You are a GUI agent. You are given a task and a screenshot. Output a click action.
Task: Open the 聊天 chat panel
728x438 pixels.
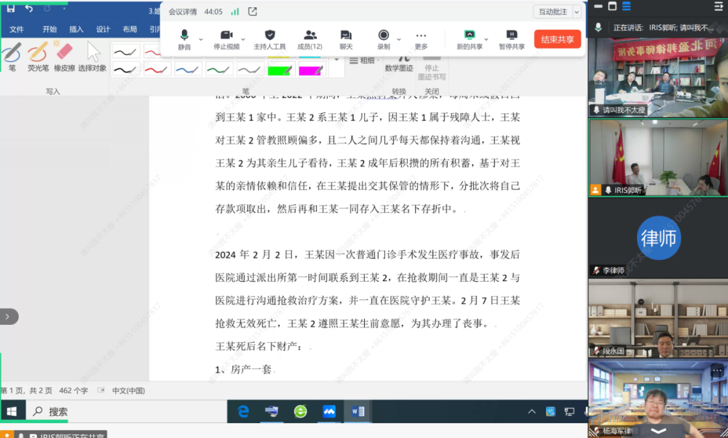click(345, 38)
